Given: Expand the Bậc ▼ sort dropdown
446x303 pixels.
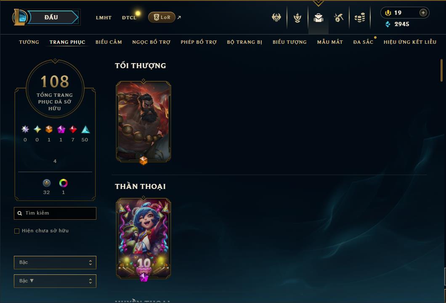Looking at the screenshot, I should pyautogui.click(x=55, y=281).
